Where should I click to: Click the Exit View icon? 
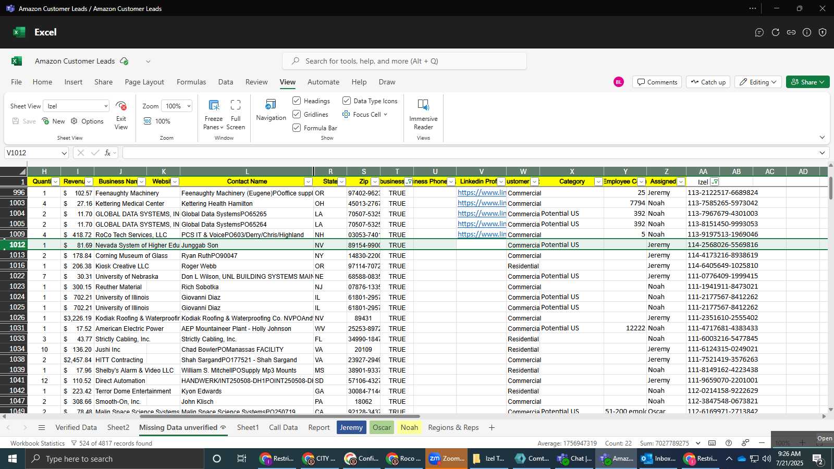click(x=121, y=106)
